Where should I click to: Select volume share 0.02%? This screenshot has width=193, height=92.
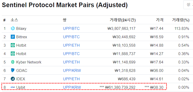184,79
